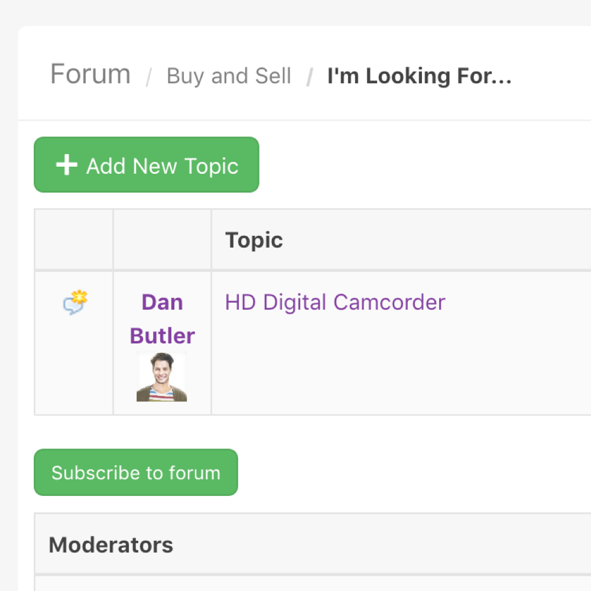Click slash separator after Buy and Sell

309,77
